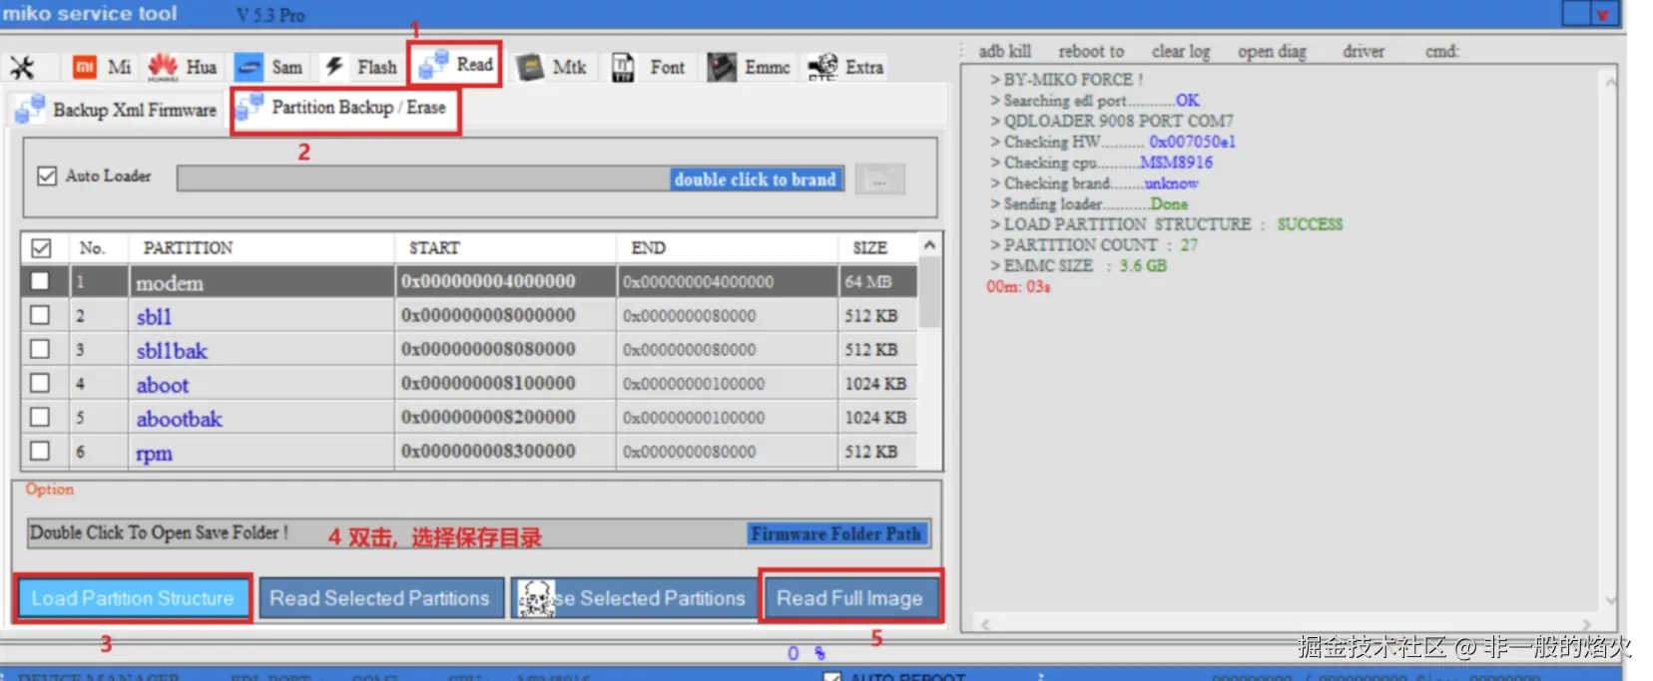Viewport: 1653px width, 681px height.
Task: Select the rpm partition name
Action: pos(154,453)
